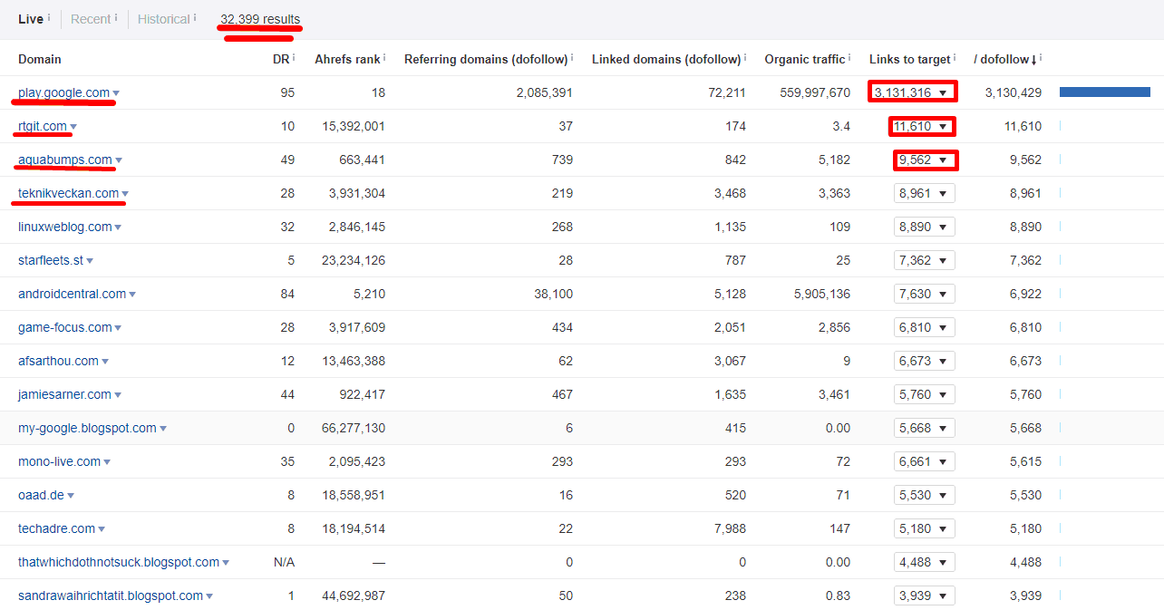Sort by Referring domains (dofollow) header

coord(486,59)
